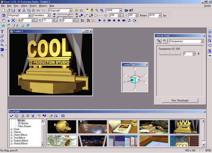Select the bottom radio button in Camera View

point(135,90)
